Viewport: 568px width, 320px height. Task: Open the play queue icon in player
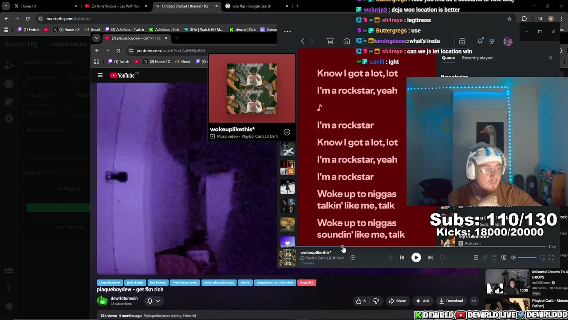(x=494, y=257)
